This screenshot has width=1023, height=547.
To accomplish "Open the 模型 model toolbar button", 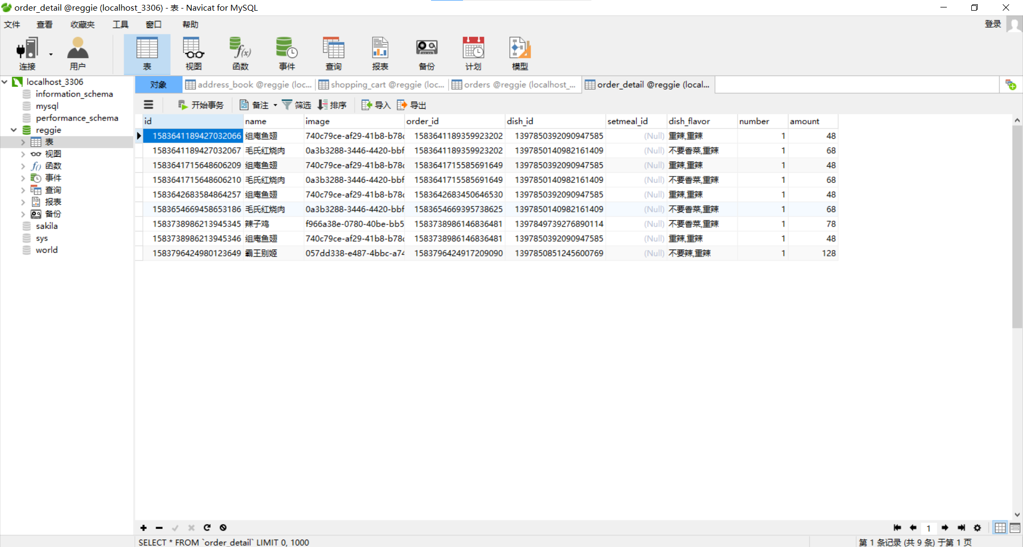I will point(520,54).
